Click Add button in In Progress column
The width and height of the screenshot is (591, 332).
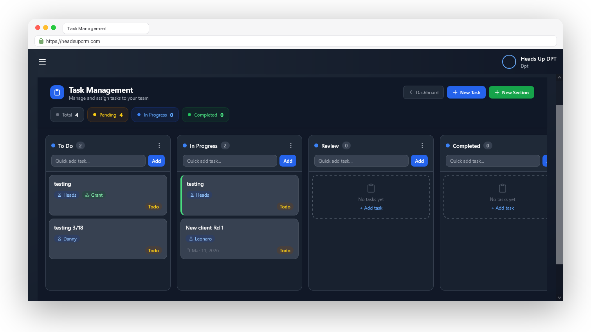(288, 161)
